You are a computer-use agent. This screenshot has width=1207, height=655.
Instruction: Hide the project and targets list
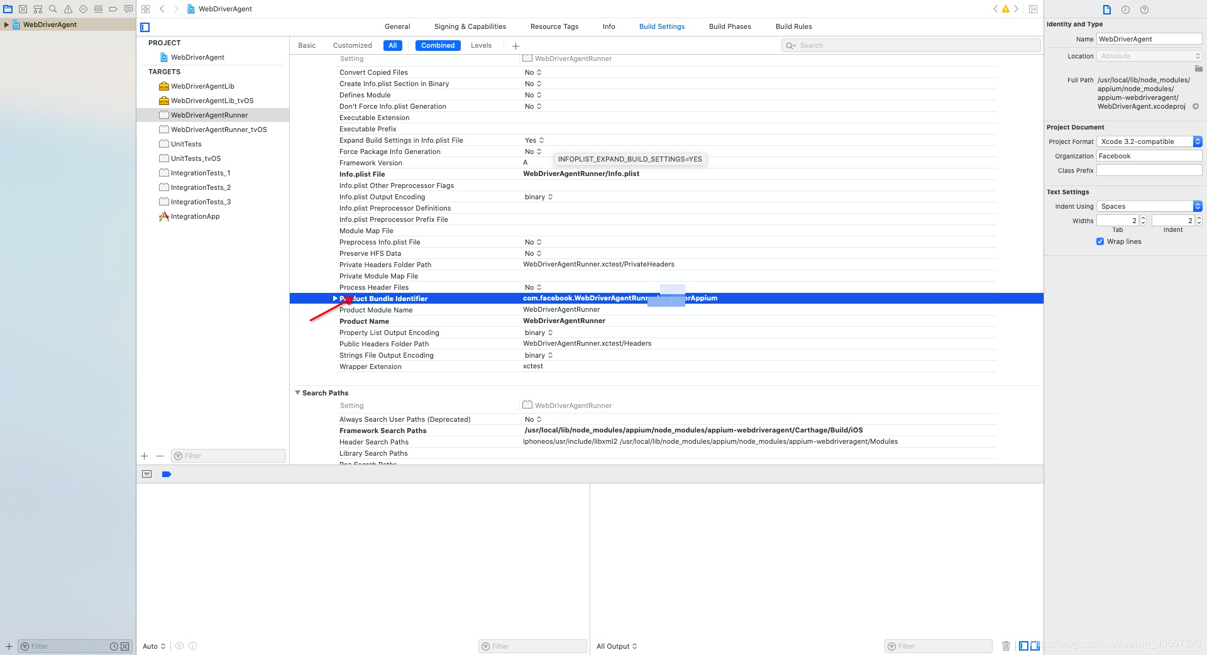pos(145,27)
